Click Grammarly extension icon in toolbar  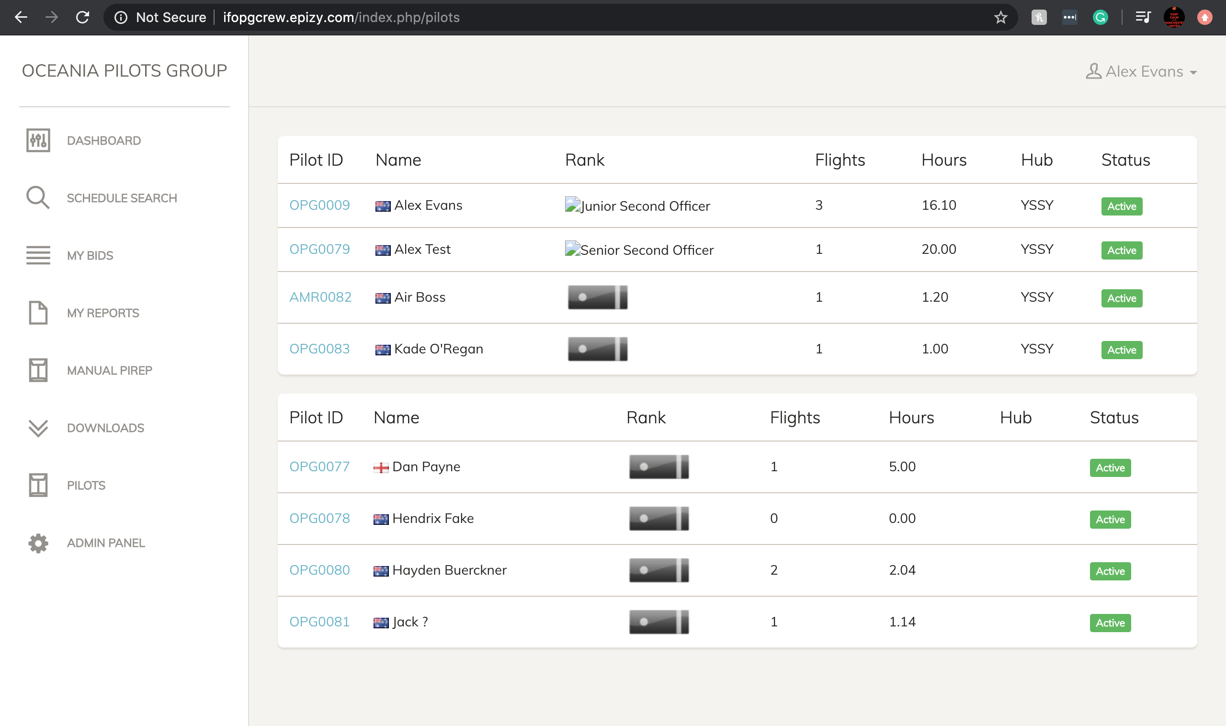click(x=1100, y=18)
